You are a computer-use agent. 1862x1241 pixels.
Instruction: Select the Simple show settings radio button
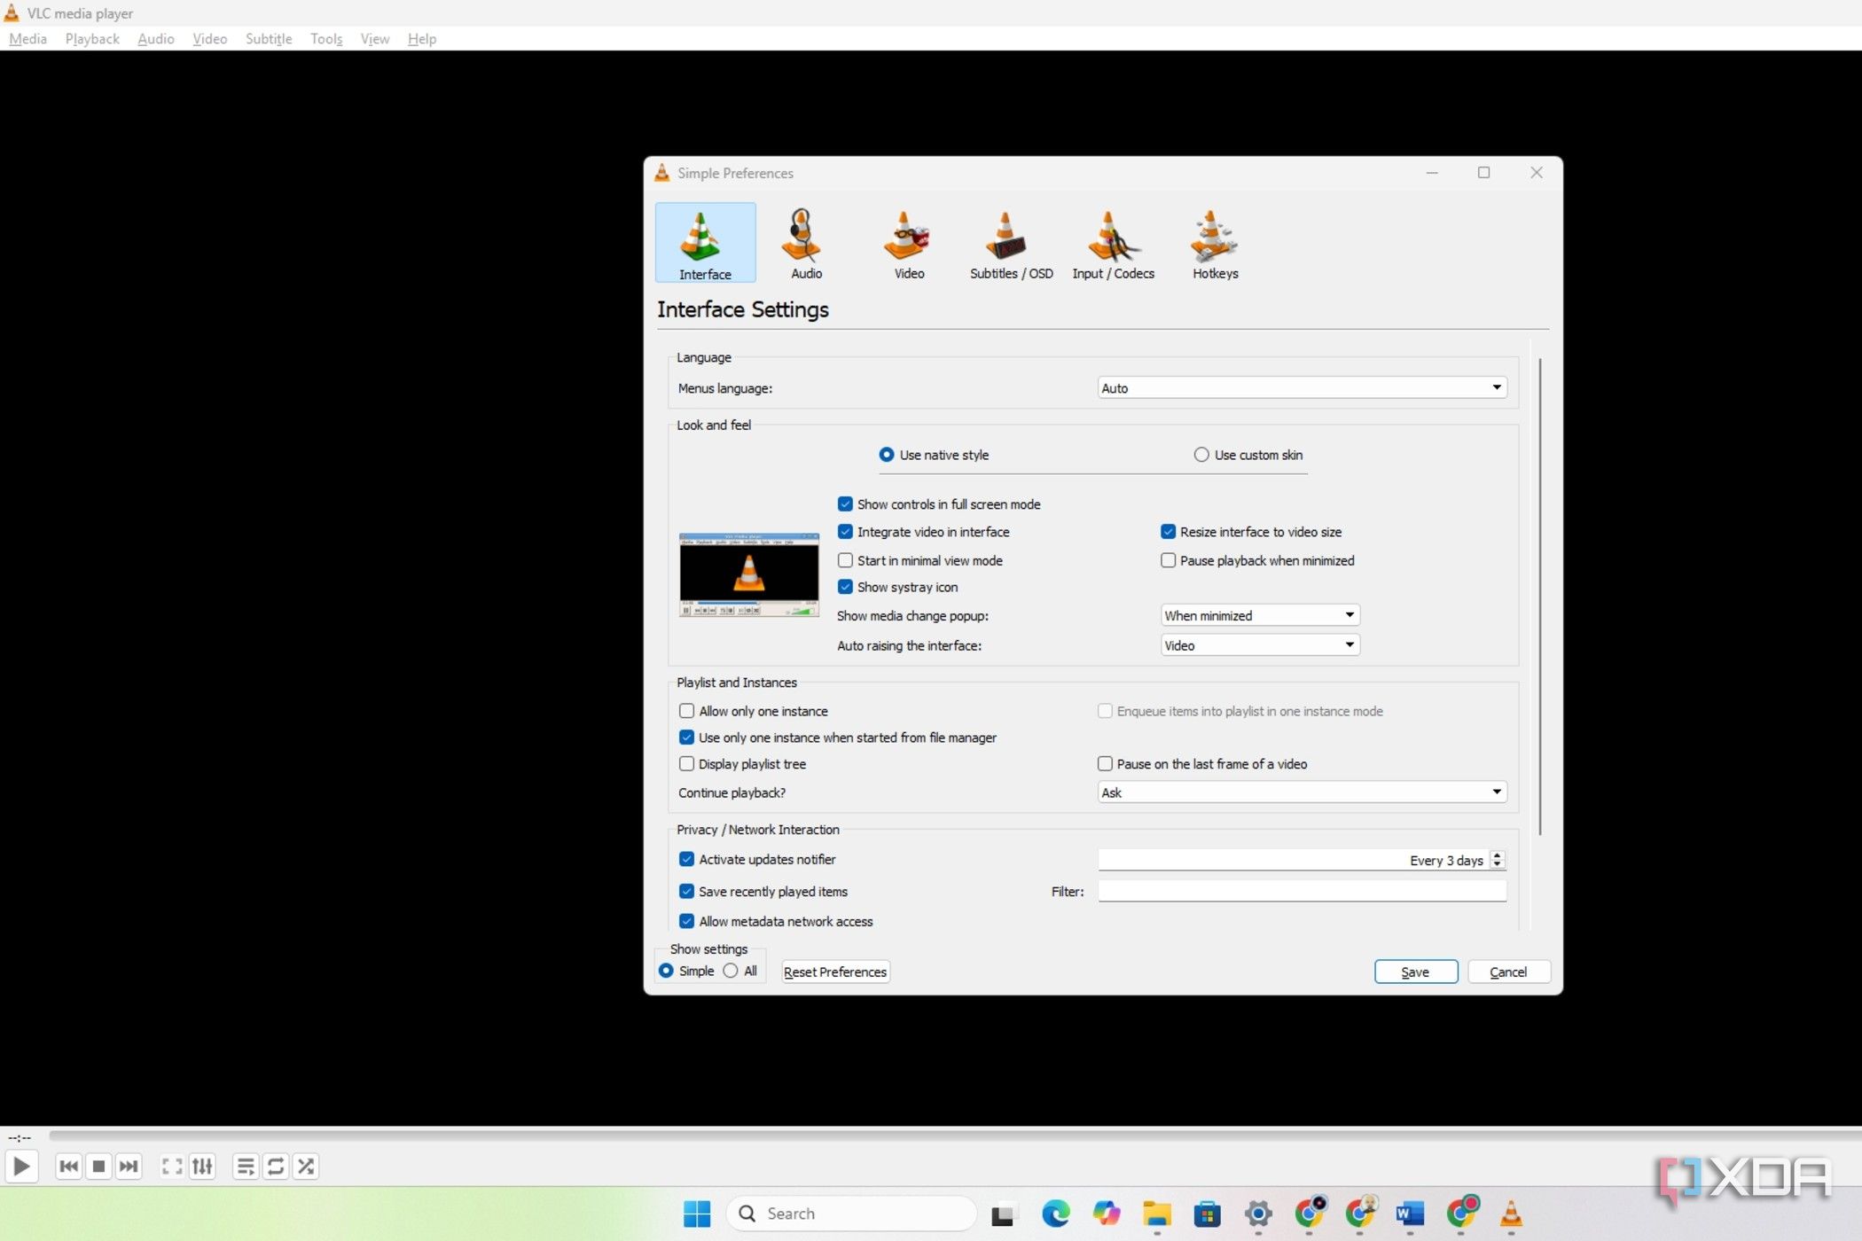click(666, 971)
